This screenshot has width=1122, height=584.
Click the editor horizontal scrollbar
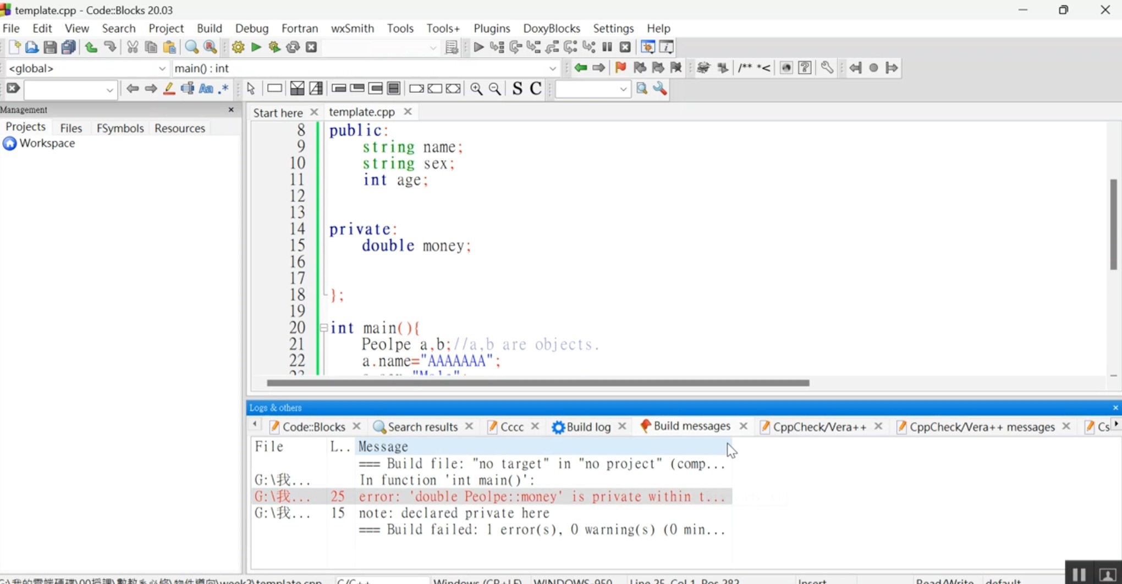pos(537,383)
